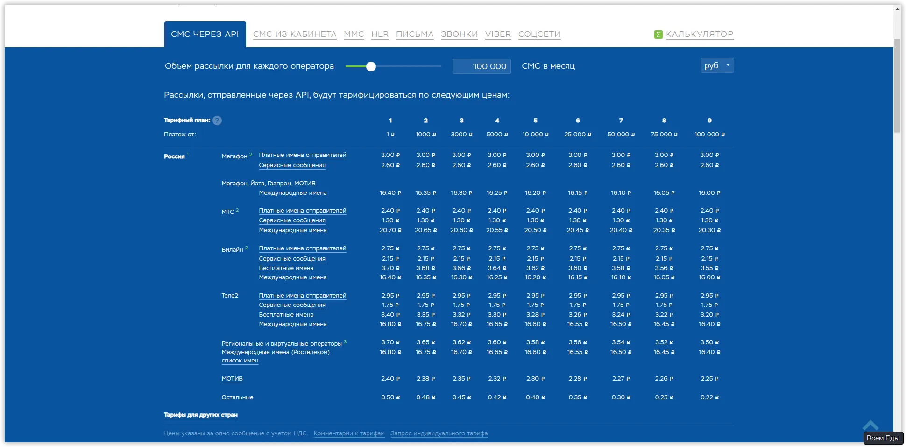The width and height of the screenshot is (906, 447).
Task: Click the plan 1 column header
Action: coord(390,121)
